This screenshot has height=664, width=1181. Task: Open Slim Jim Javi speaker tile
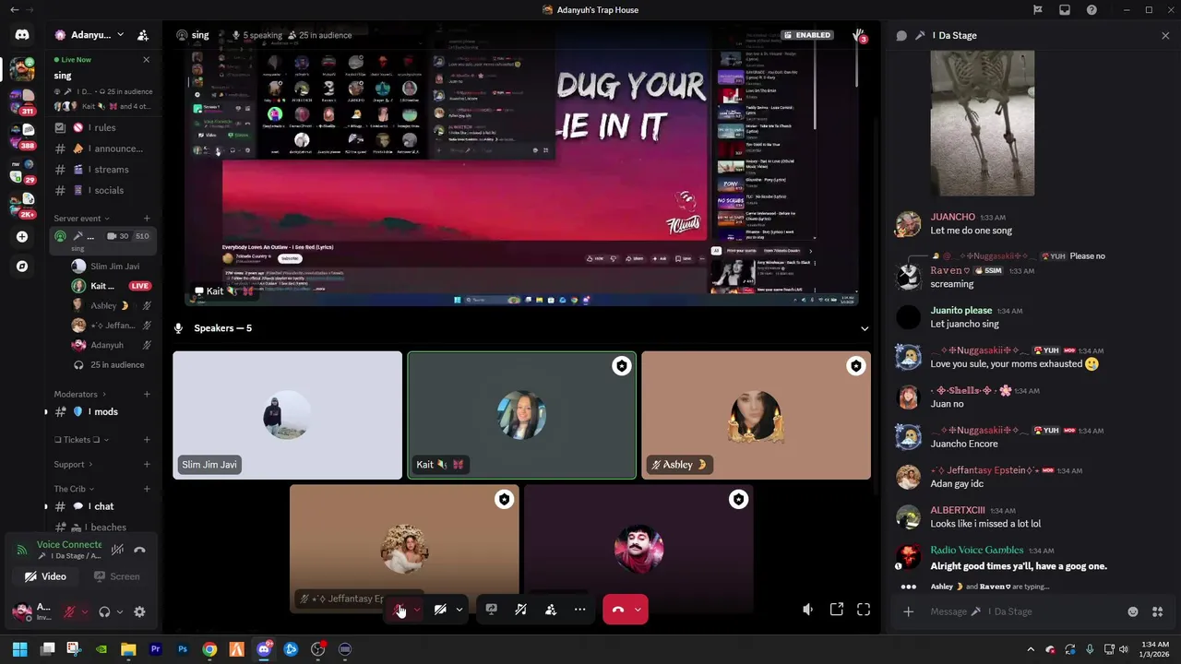(x=287, y=415)
